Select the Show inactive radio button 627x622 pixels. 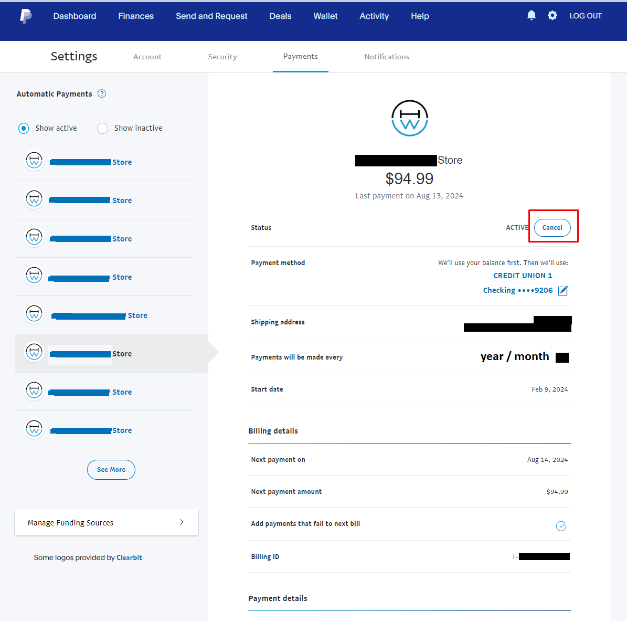pos(103,129)
